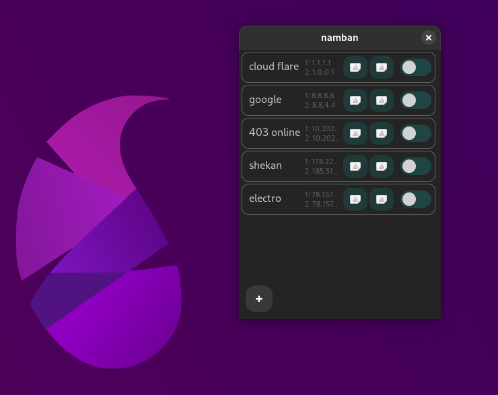Select the "cloud flare" name label
Viewport: 498px width, 395px height.
pos(274,67)
